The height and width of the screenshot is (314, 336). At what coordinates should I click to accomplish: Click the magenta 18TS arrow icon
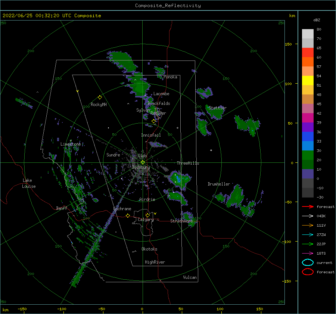click(308, 254)
